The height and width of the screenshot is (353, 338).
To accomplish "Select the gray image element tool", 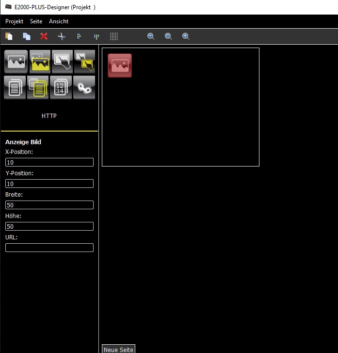I will (x=16, y=62).
